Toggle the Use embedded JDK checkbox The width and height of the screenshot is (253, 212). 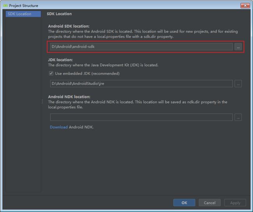click(x=51, y=74)
